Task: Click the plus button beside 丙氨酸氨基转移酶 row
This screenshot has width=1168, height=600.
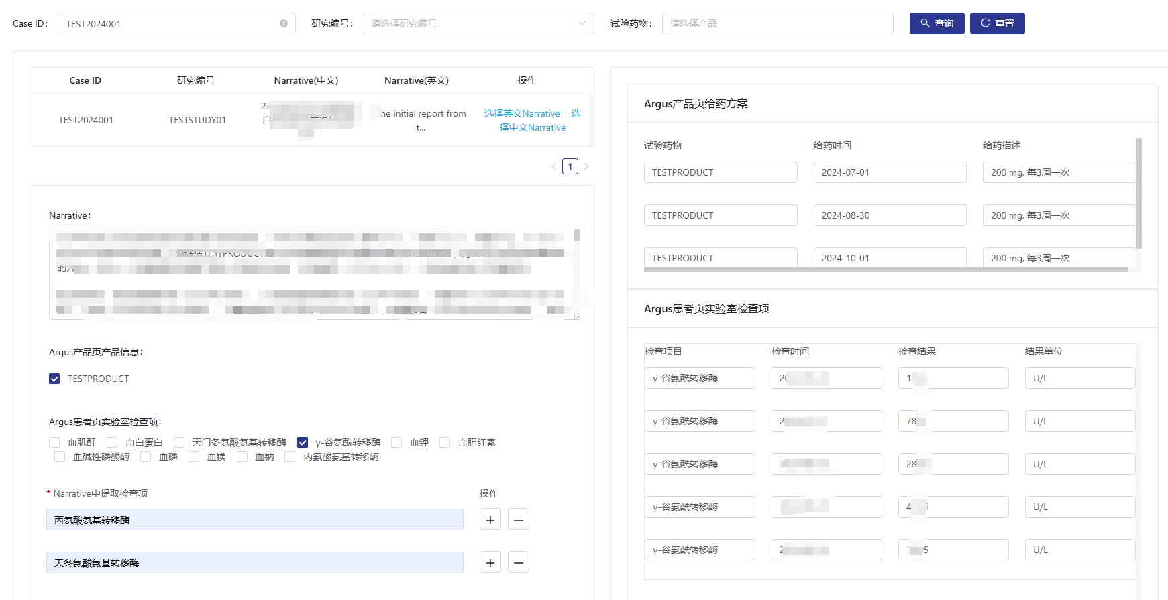Action: click(x=490, y=520)
